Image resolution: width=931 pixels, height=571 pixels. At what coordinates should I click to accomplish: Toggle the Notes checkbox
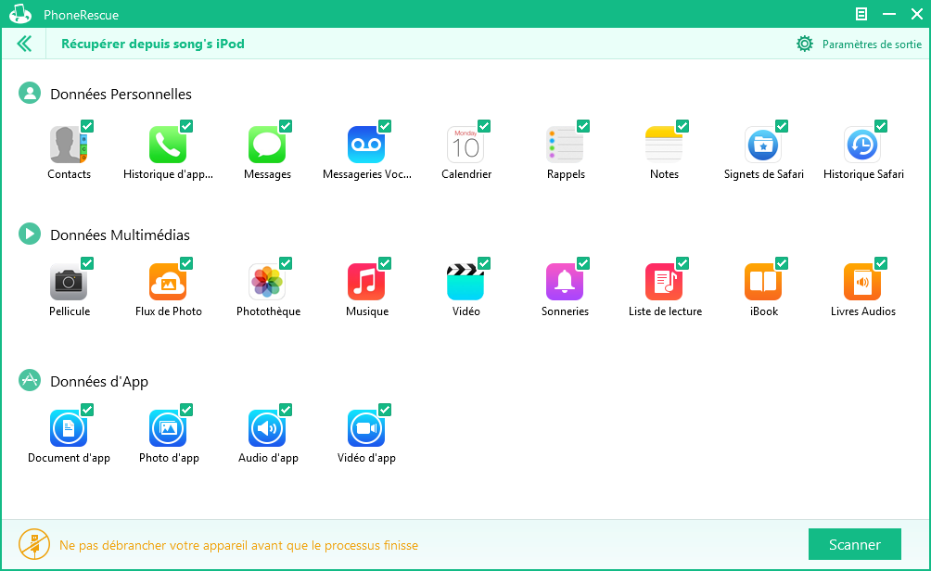682,126
